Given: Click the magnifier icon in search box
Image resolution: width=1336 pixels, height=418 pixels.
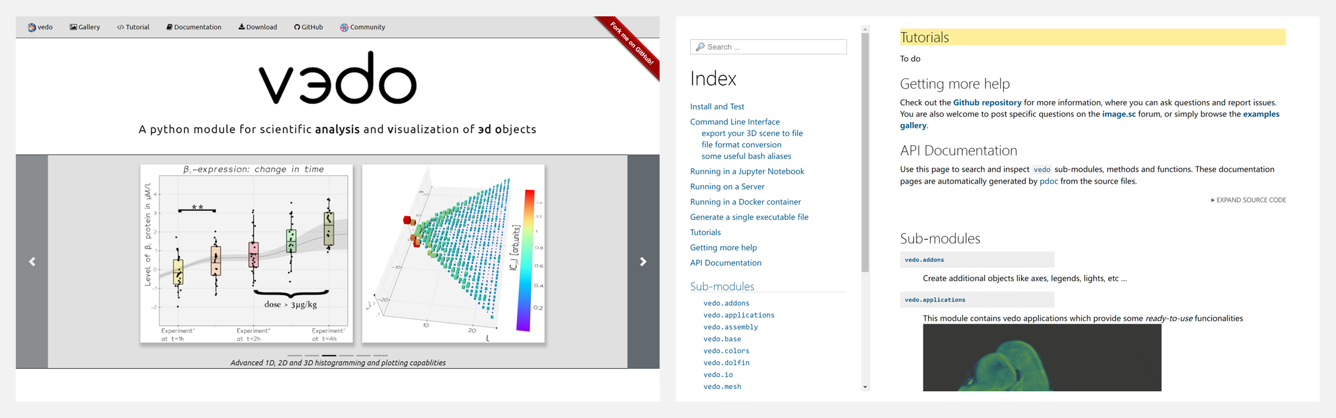Looking at the screenshot, I should click(x=700, y=47).
